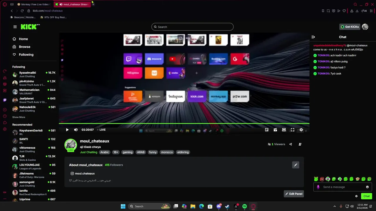Open the Twitch icon in Opera sidebar
The height and width of the screenshot is (211, 376).
[5, 100]
